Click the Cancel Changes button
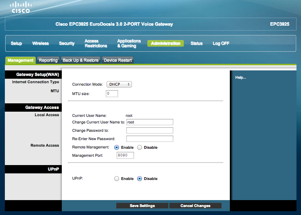Screen dimensions: 301x215 click(195, 206)
